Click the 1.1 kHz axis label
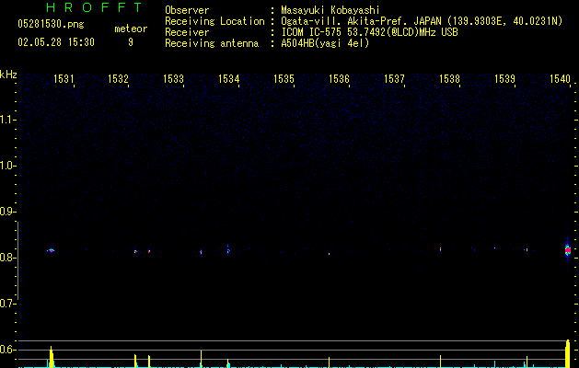The image size is (579, 368). (8, 120)
